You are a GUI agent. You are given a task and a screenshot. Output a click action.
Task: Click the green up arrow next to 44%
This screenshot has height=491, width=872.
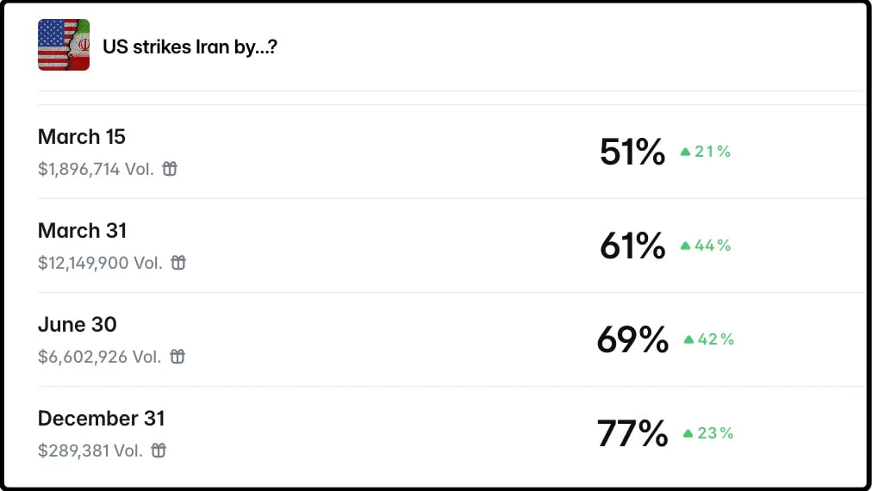686,246
